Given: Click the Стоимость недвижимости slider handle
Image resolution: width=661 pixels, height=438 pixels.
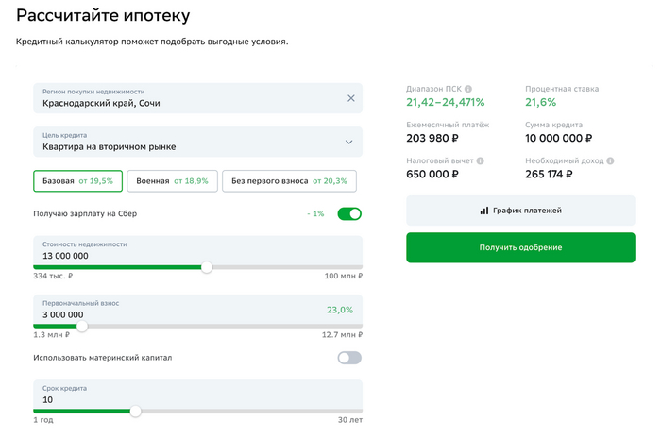Looking at the screenshot, I should tap(207, 267).
